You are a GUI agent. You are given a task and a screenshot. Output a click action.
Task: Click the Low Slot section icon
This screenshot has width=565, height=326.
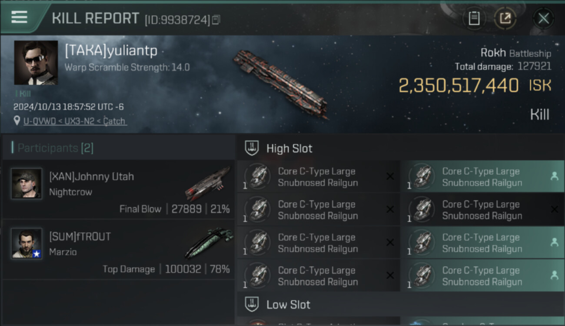point(252,304)
